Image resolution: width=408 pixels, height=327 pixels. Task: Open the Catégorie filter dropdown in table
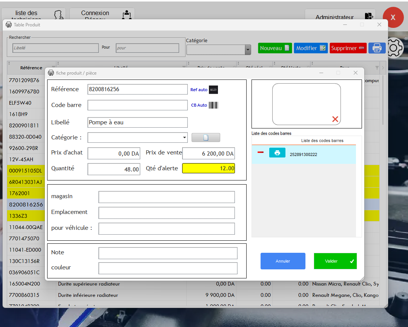coord(248,50)
